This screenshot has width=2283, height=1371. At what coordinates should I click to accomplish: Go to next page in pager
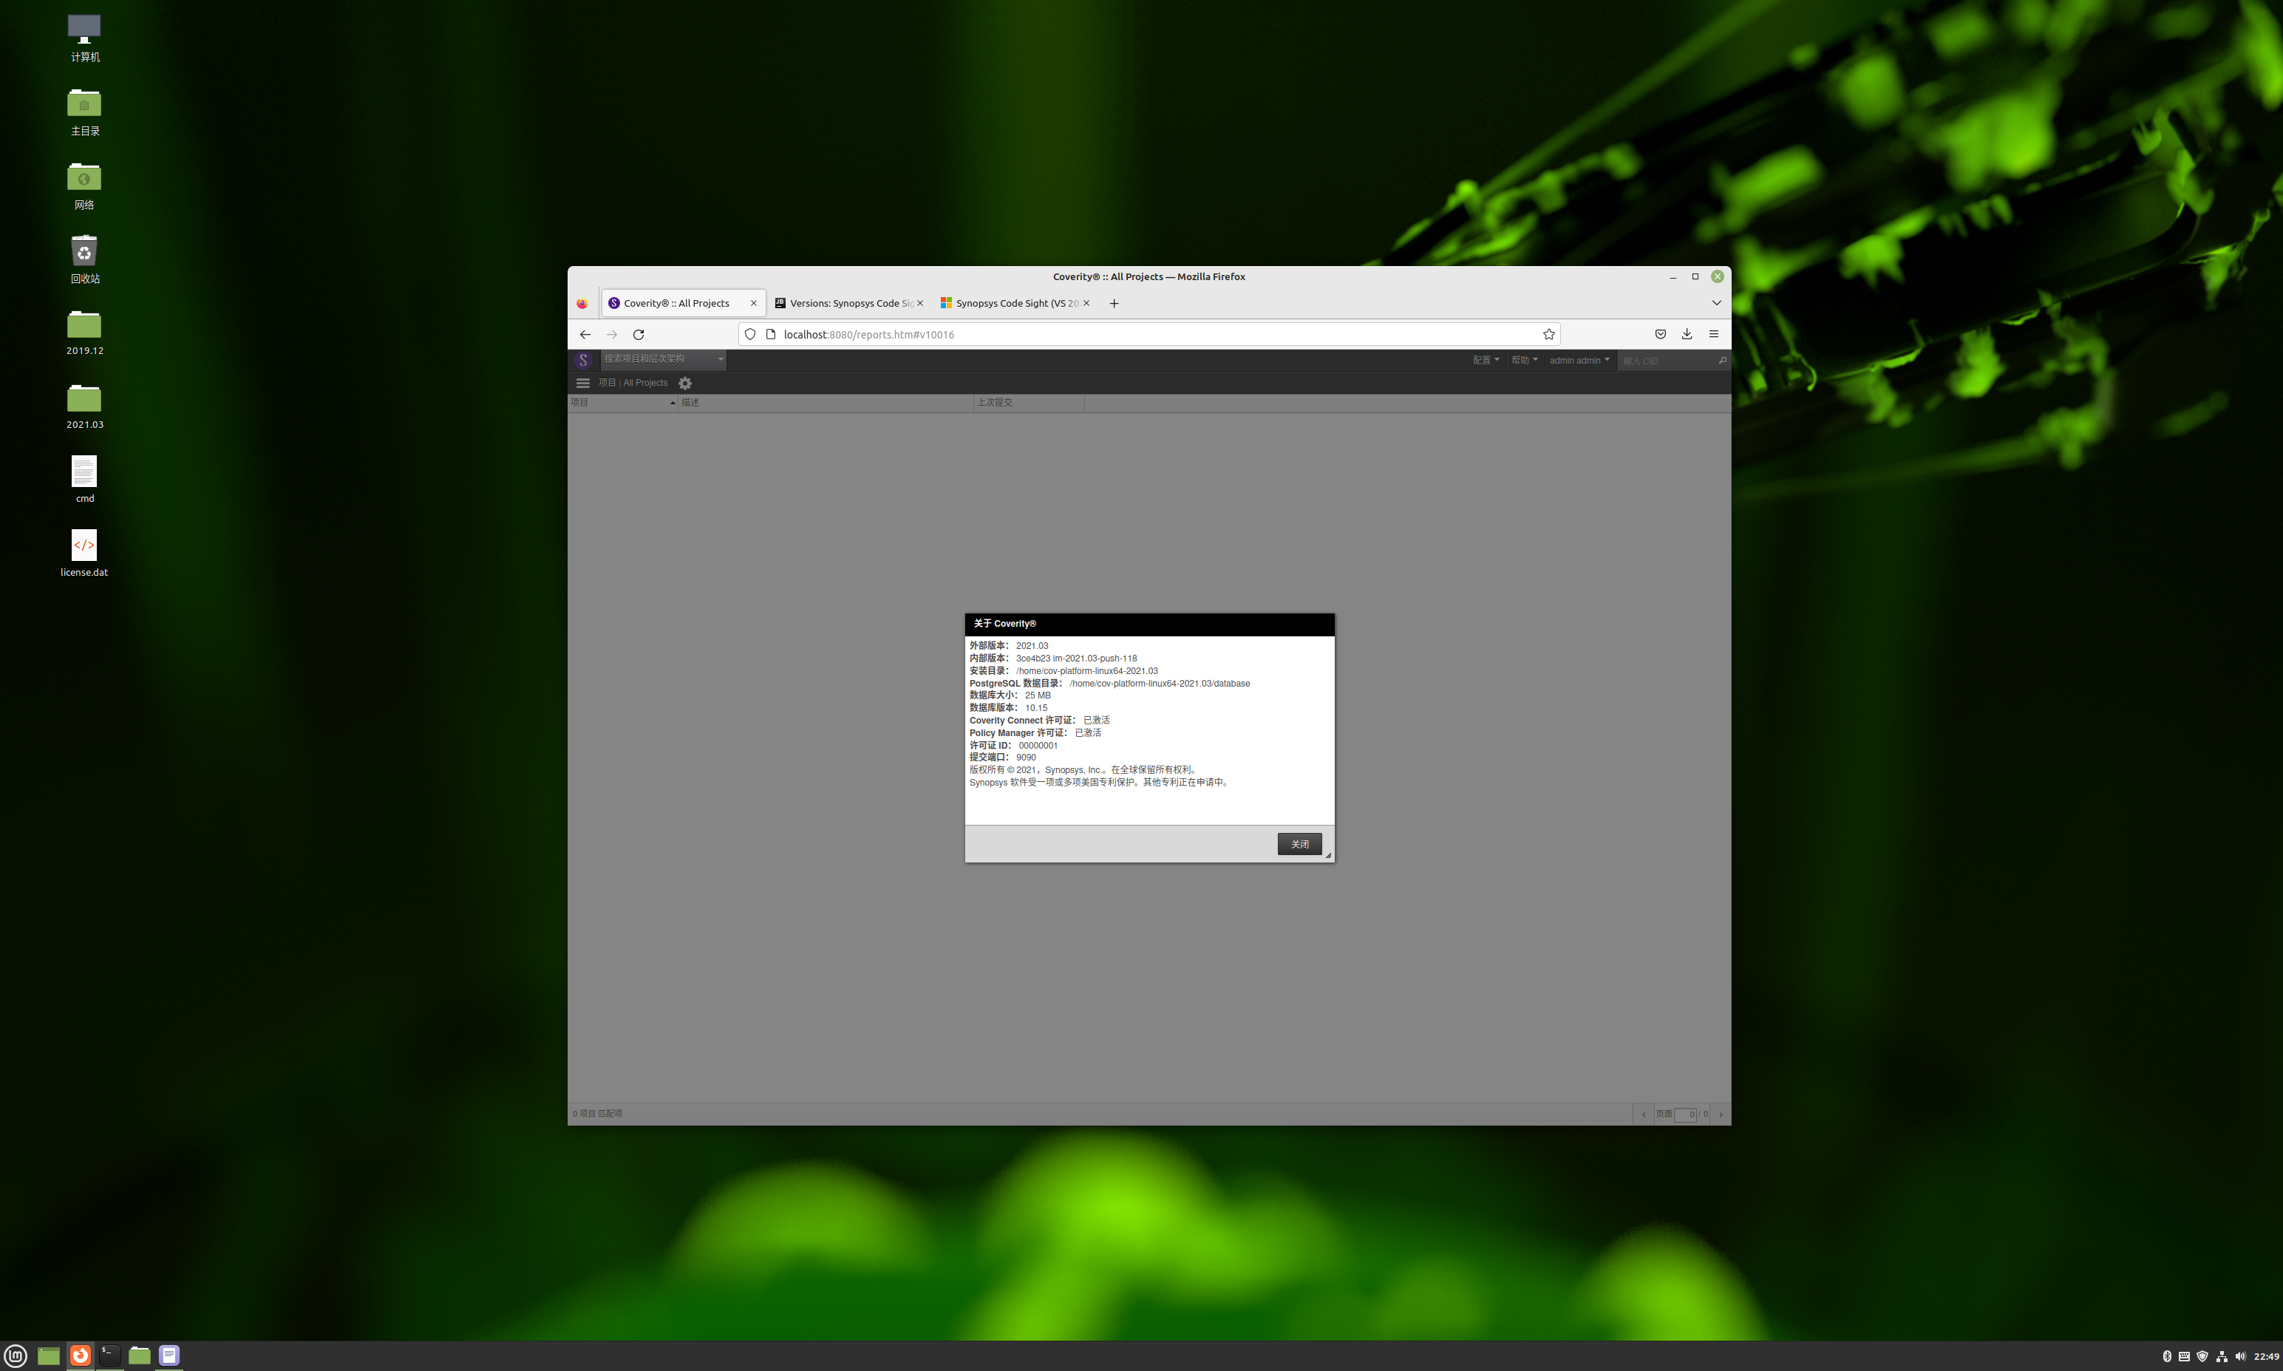click(x=1721, y=1115)
